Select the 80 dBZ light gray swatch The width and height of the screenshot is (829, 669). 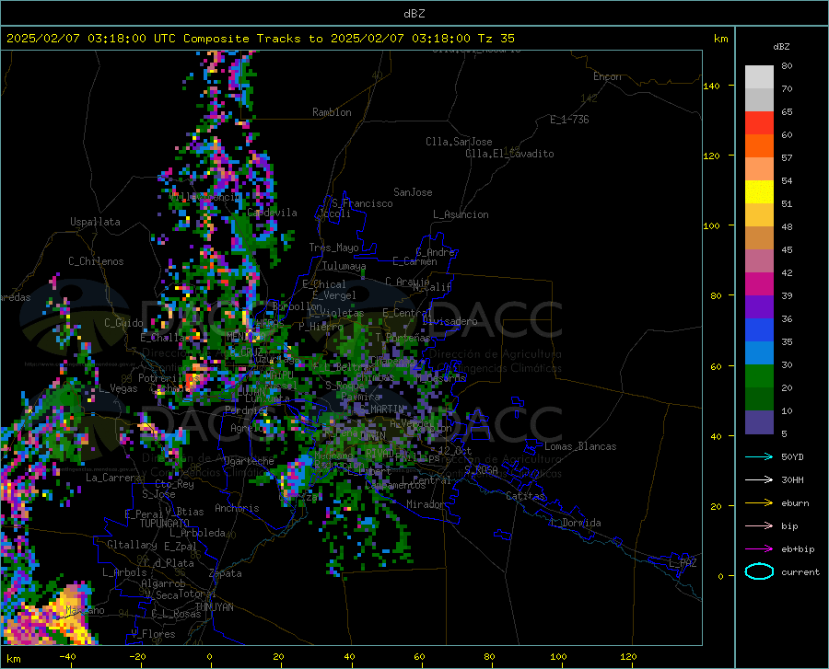click(759, 77)
